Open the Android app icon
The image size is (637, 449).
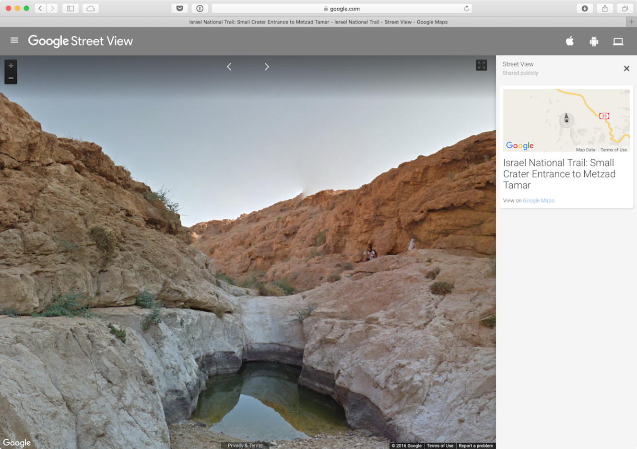[594, 42]
